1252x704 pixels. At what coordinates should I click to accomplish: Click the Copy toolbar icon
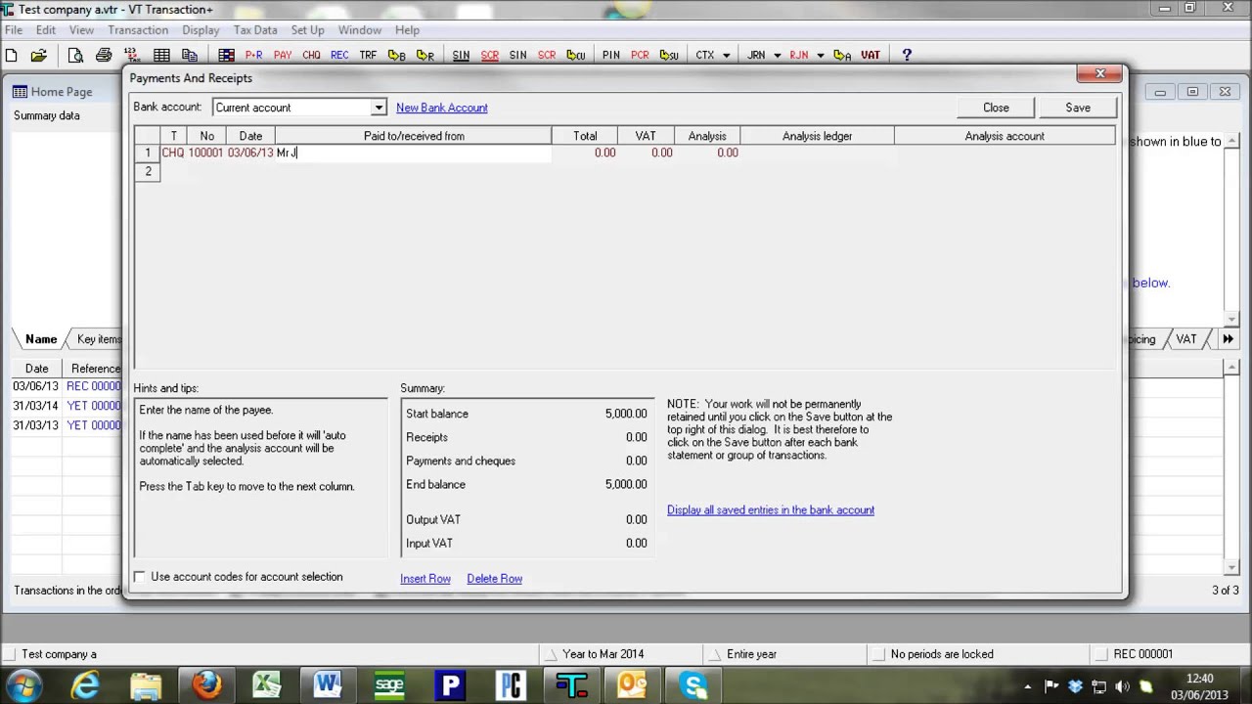point(190,56)
